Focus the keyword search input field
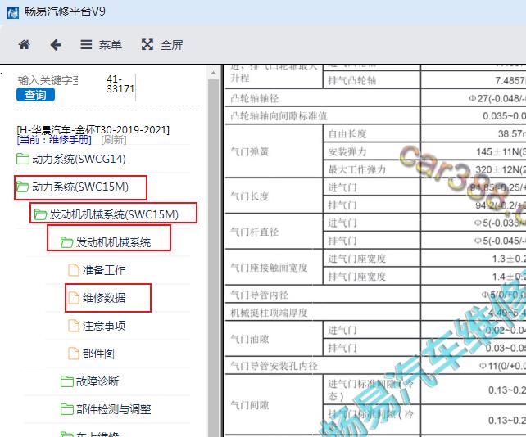Image resolution: width=526 pixels, height=437 pixels. point(48,80)
